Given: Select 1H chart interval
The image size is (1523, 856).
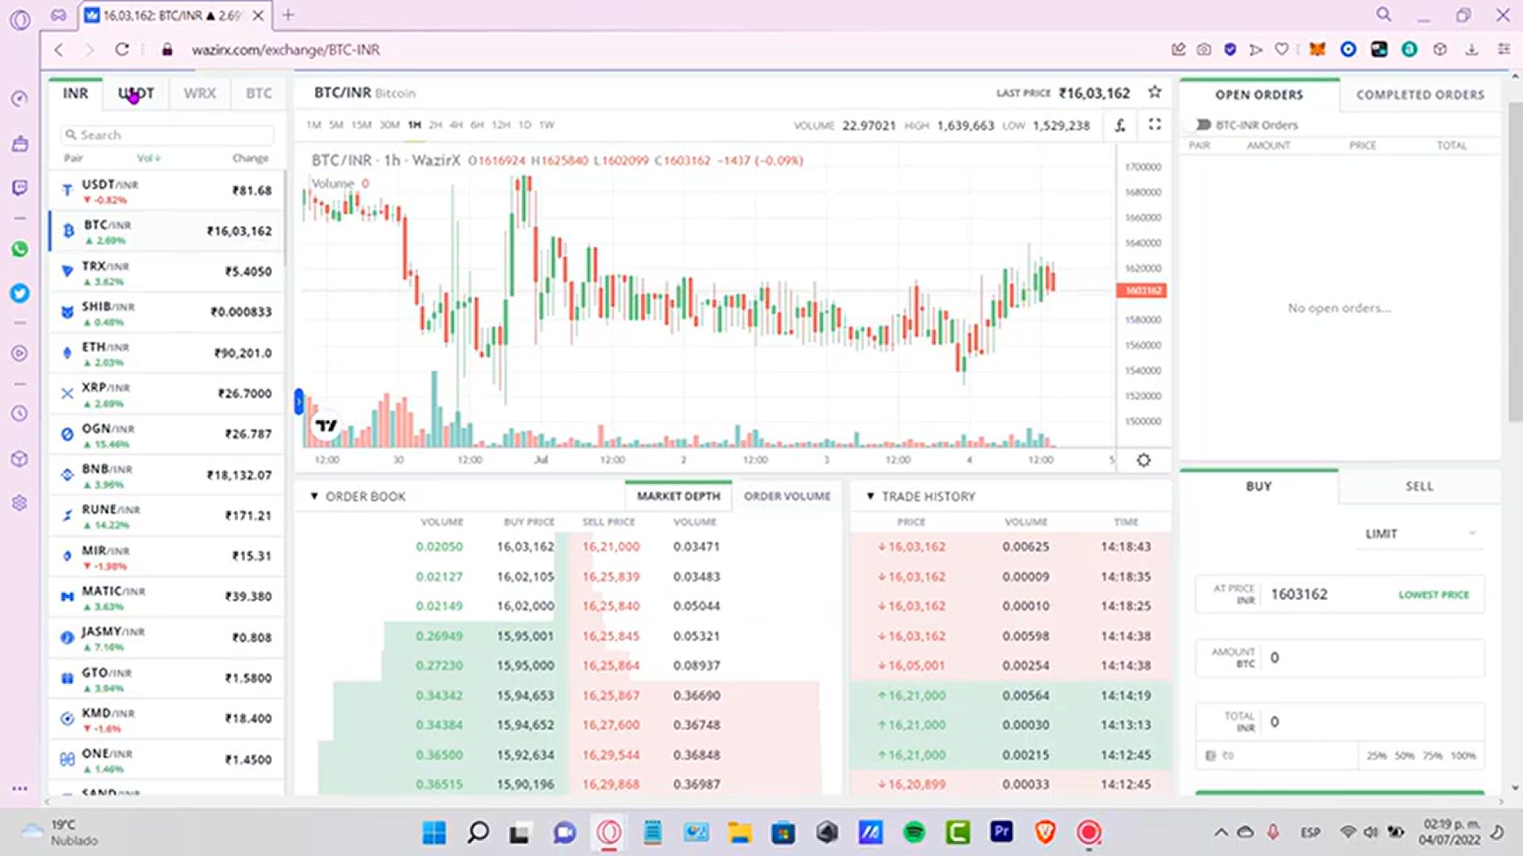Looking at the screenshot, I should [x=414, y=124].
